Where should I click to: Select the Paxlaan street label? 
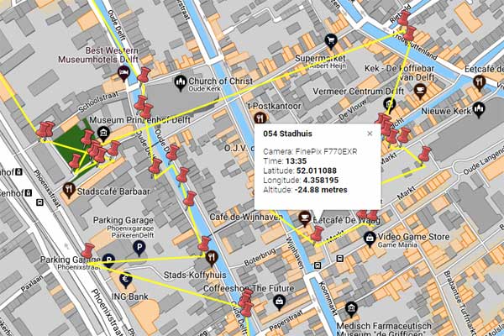[x=32, y=284]
